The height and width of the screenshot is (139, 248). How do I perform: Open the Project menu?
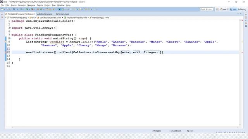47,5
